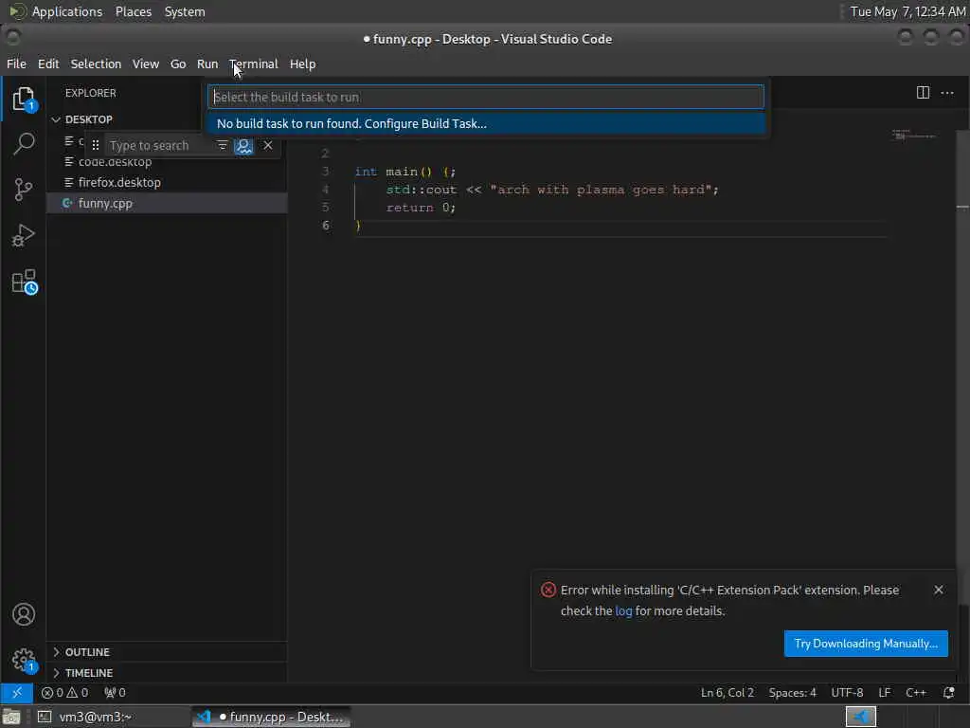Click Try Downloading Manually button
970x728 pixels.
pyautogui.click(x=866, y=644)
